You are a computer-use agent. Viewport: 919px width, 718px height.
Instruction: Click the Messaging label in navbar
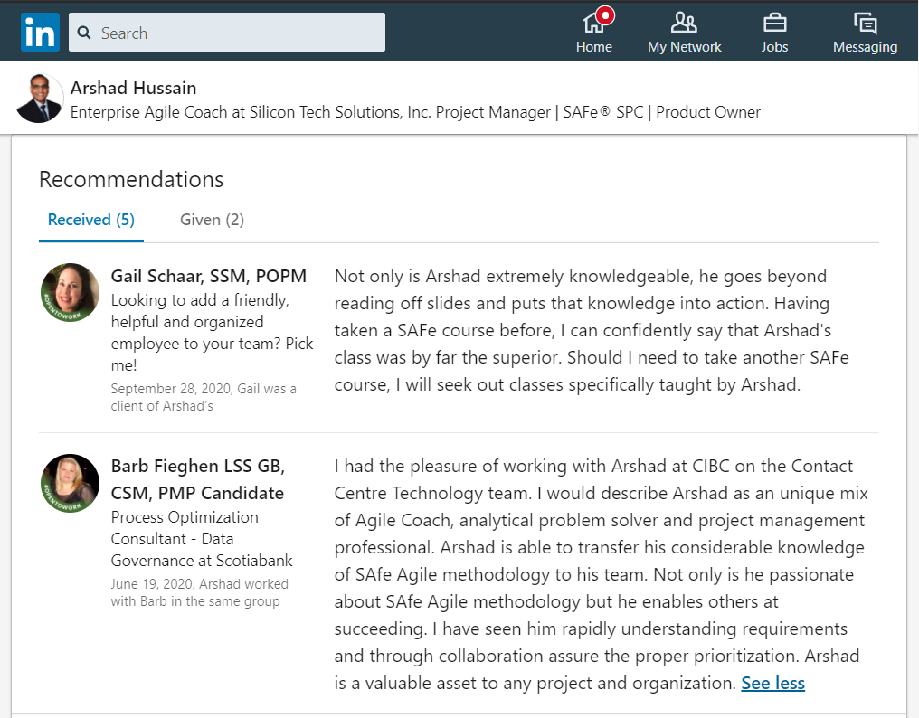[865, 47]
